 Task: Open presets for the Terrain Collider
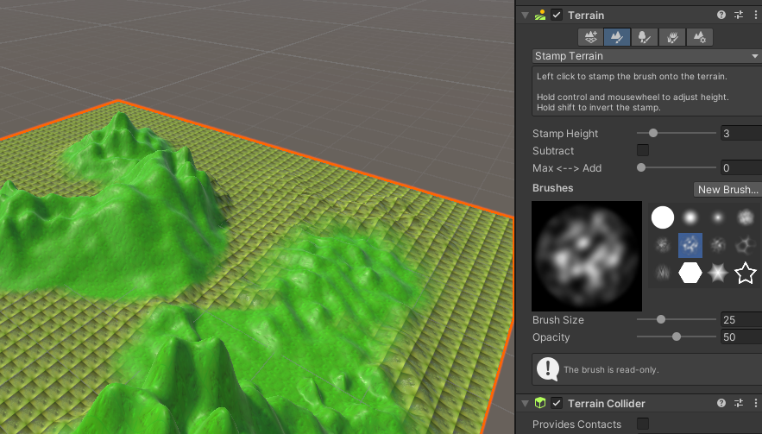coord(739,403)
